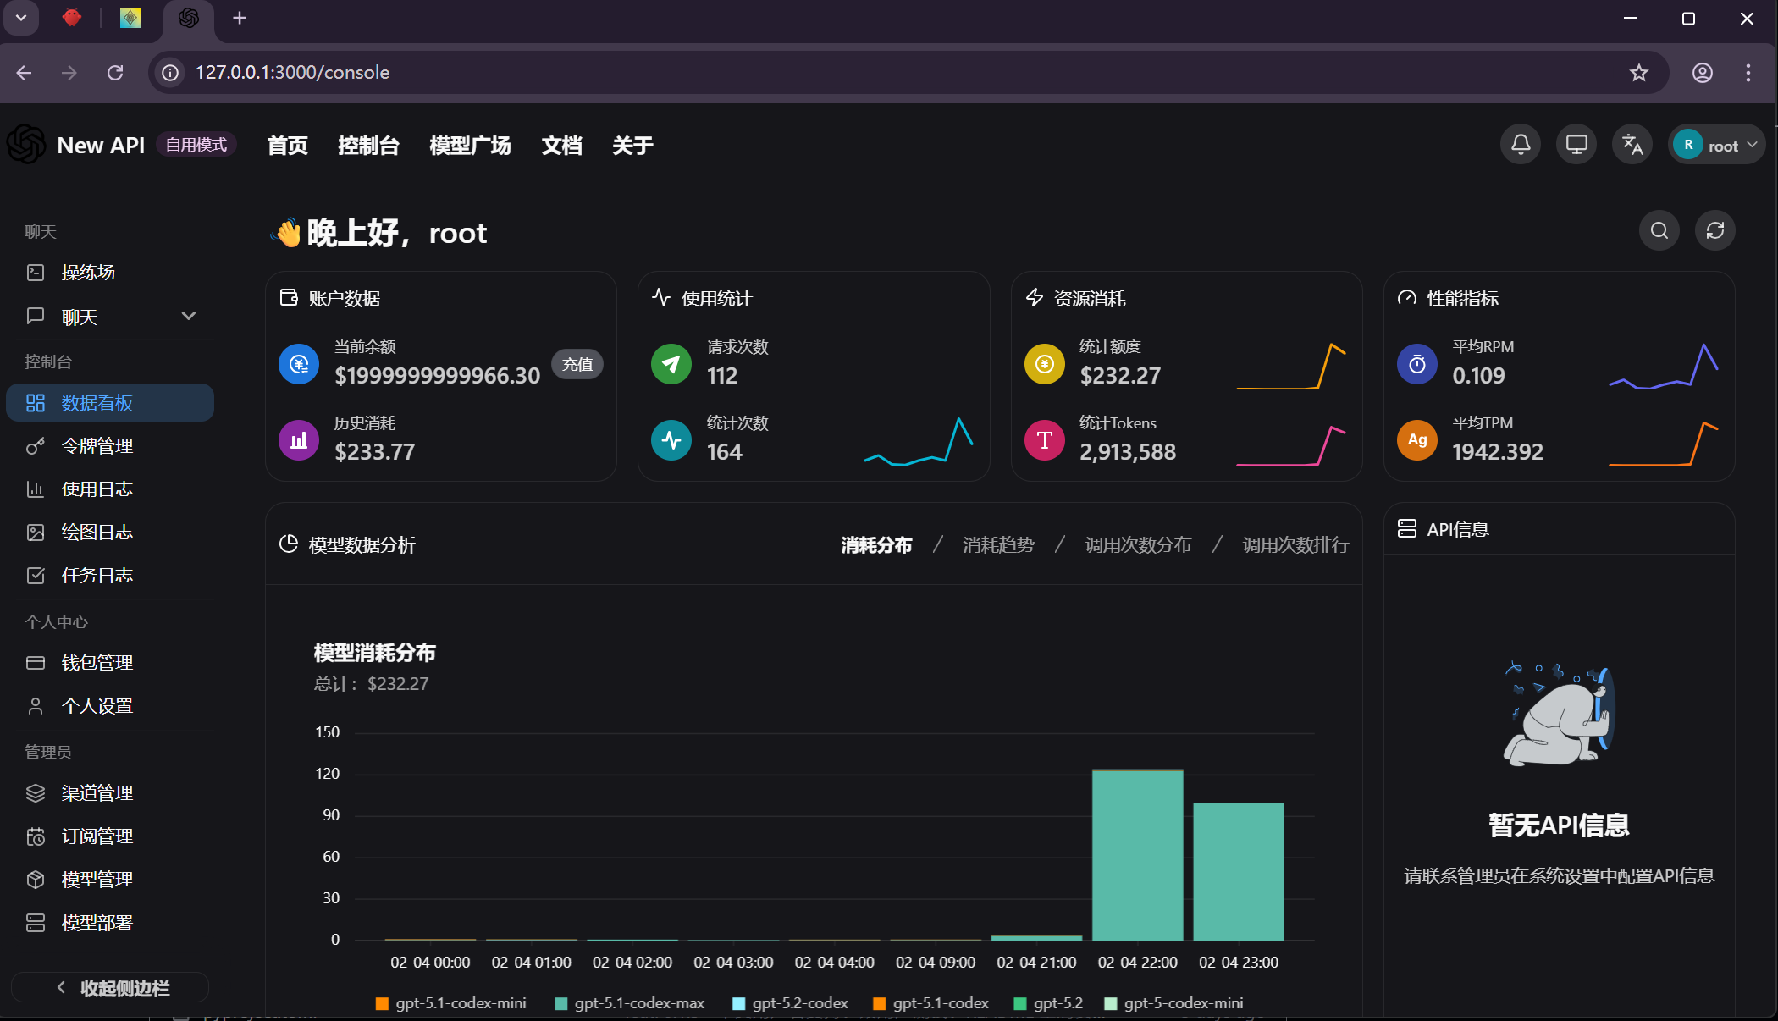Open the notifications bell icon
The height and width of the screenshot is (1021, 1778).
click(x=1521, y=145)
